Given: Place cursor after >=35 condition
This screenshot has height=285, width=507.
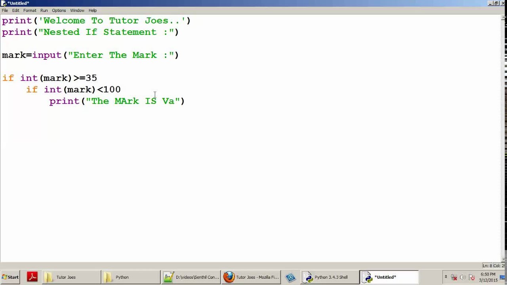Looking at the screenshot, I should point(97,78).
